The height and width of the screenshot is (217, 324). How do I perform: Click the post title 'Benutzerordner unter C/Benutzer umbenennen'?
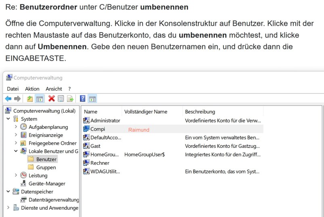(104, 7)
